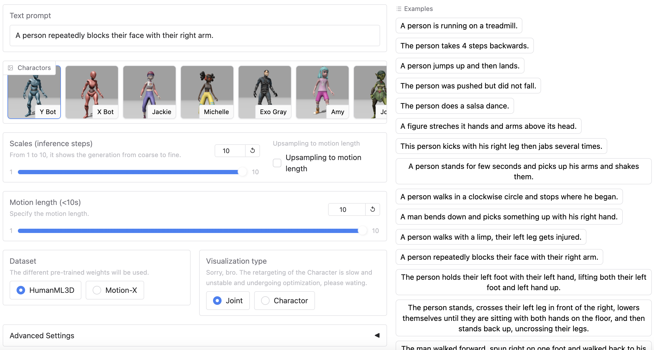Image resolution: width=654 pixels, height=350 pixels.
Task: Select the Michelle character
Action: [207, 92]
